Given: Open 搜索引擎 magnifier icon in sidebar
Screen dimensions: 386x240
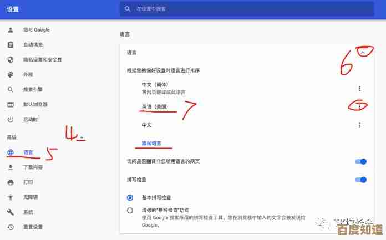Looking at the screenshot, I should click(11, 89).
